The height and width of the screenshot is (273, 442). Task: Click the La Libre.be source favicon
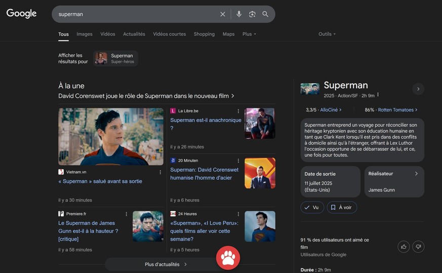coord(173,111)
